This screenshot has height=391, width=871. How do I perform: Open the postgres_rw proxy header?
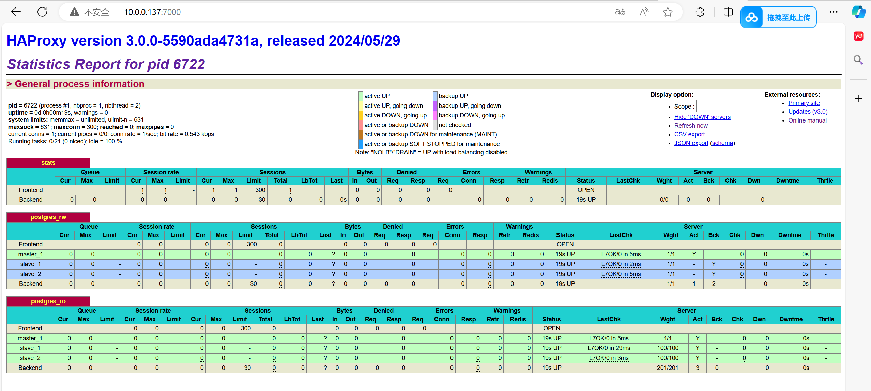click(x=48, y=217)
